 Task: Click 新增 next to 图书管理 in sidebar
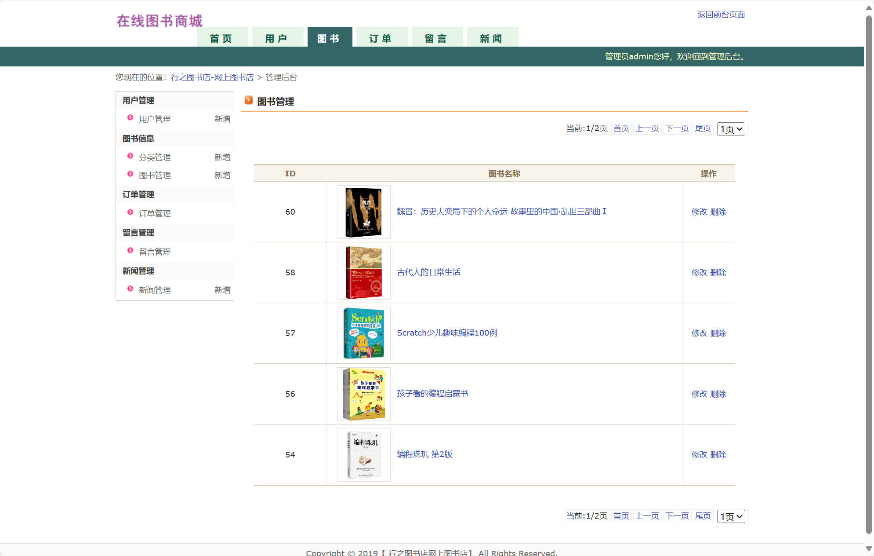coord(222,175)
